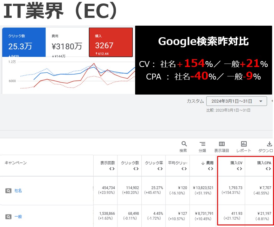
Task: Click the line chart of clicks and purchases
Action: (78, 76)
